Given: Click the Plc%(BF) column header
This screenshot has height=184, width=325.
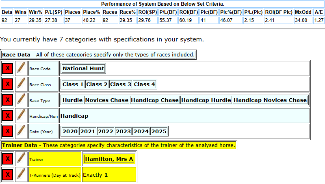Looking at the screenshot, I should 231,12.
